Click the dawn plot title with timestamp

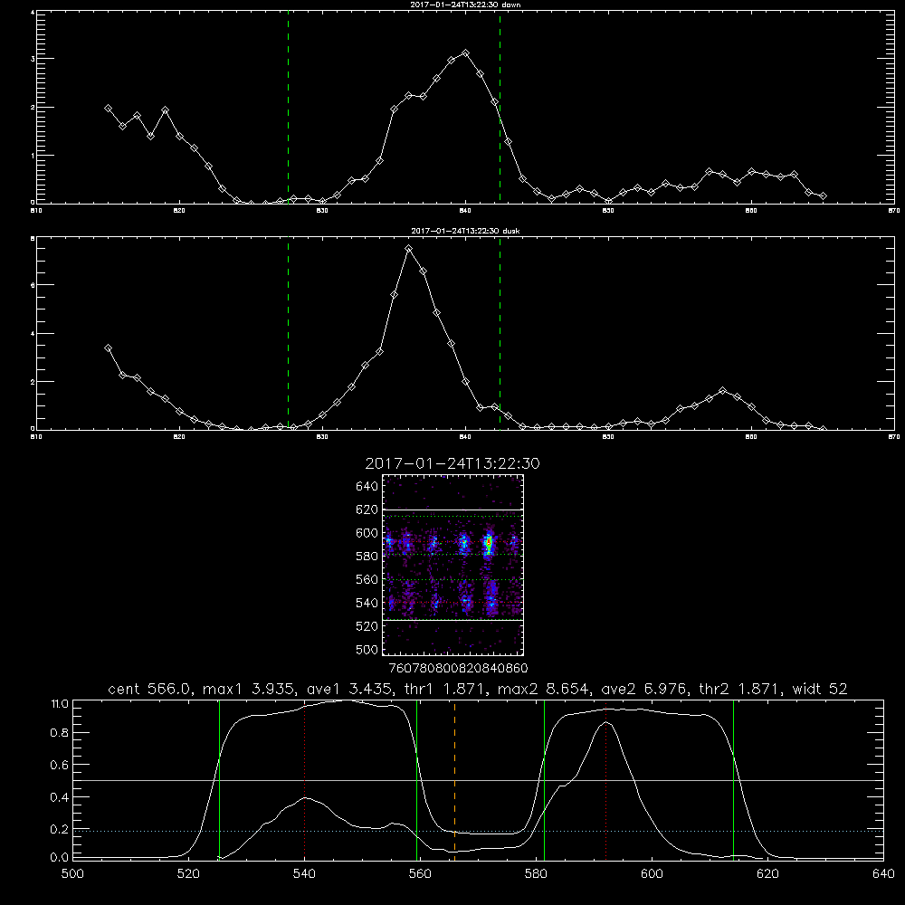coord(465,5)
